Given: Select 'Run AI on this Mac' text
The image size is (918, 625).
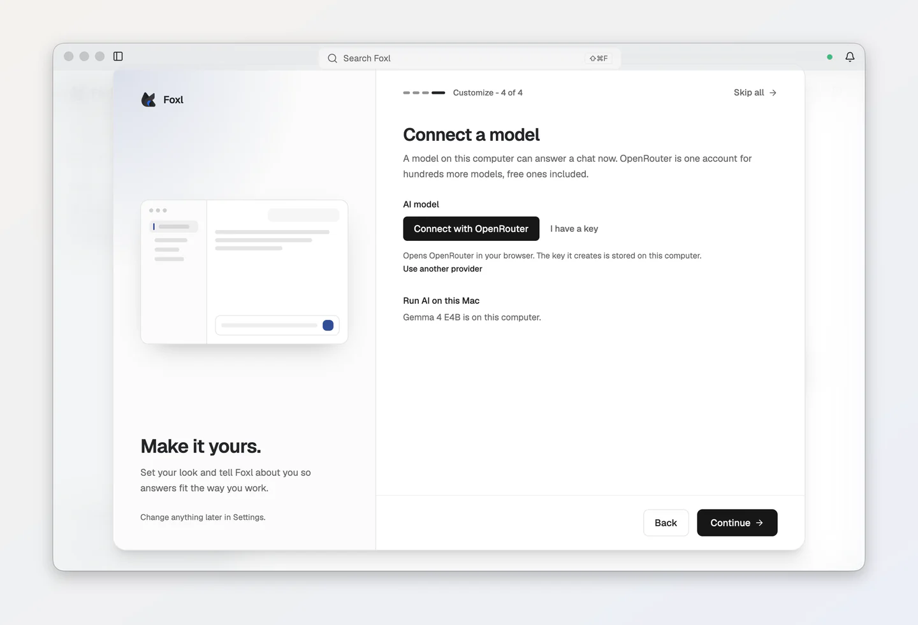Looking at the screenshot, I should (441, 301).
